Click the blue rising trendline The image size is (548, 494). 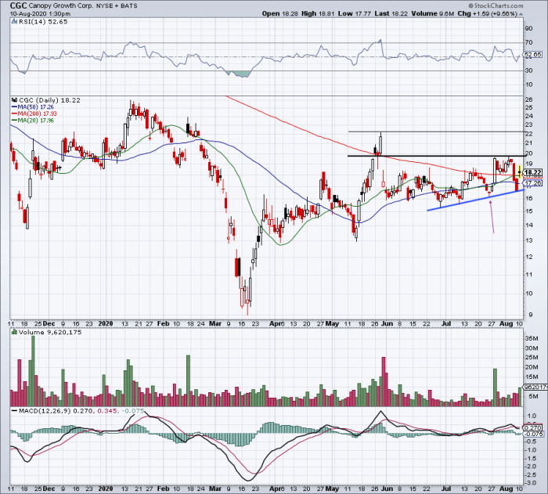(x=470, y=200)
